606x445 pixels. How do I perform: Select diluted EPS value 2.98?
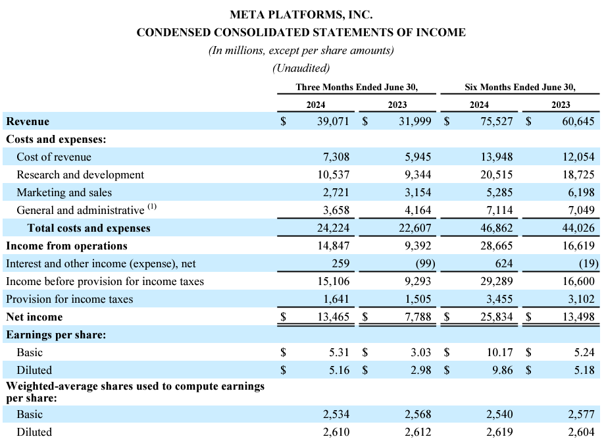[x=421, y=371]
